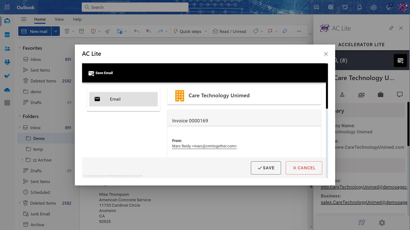Compose a message with New mail

[x=35, y=31]
